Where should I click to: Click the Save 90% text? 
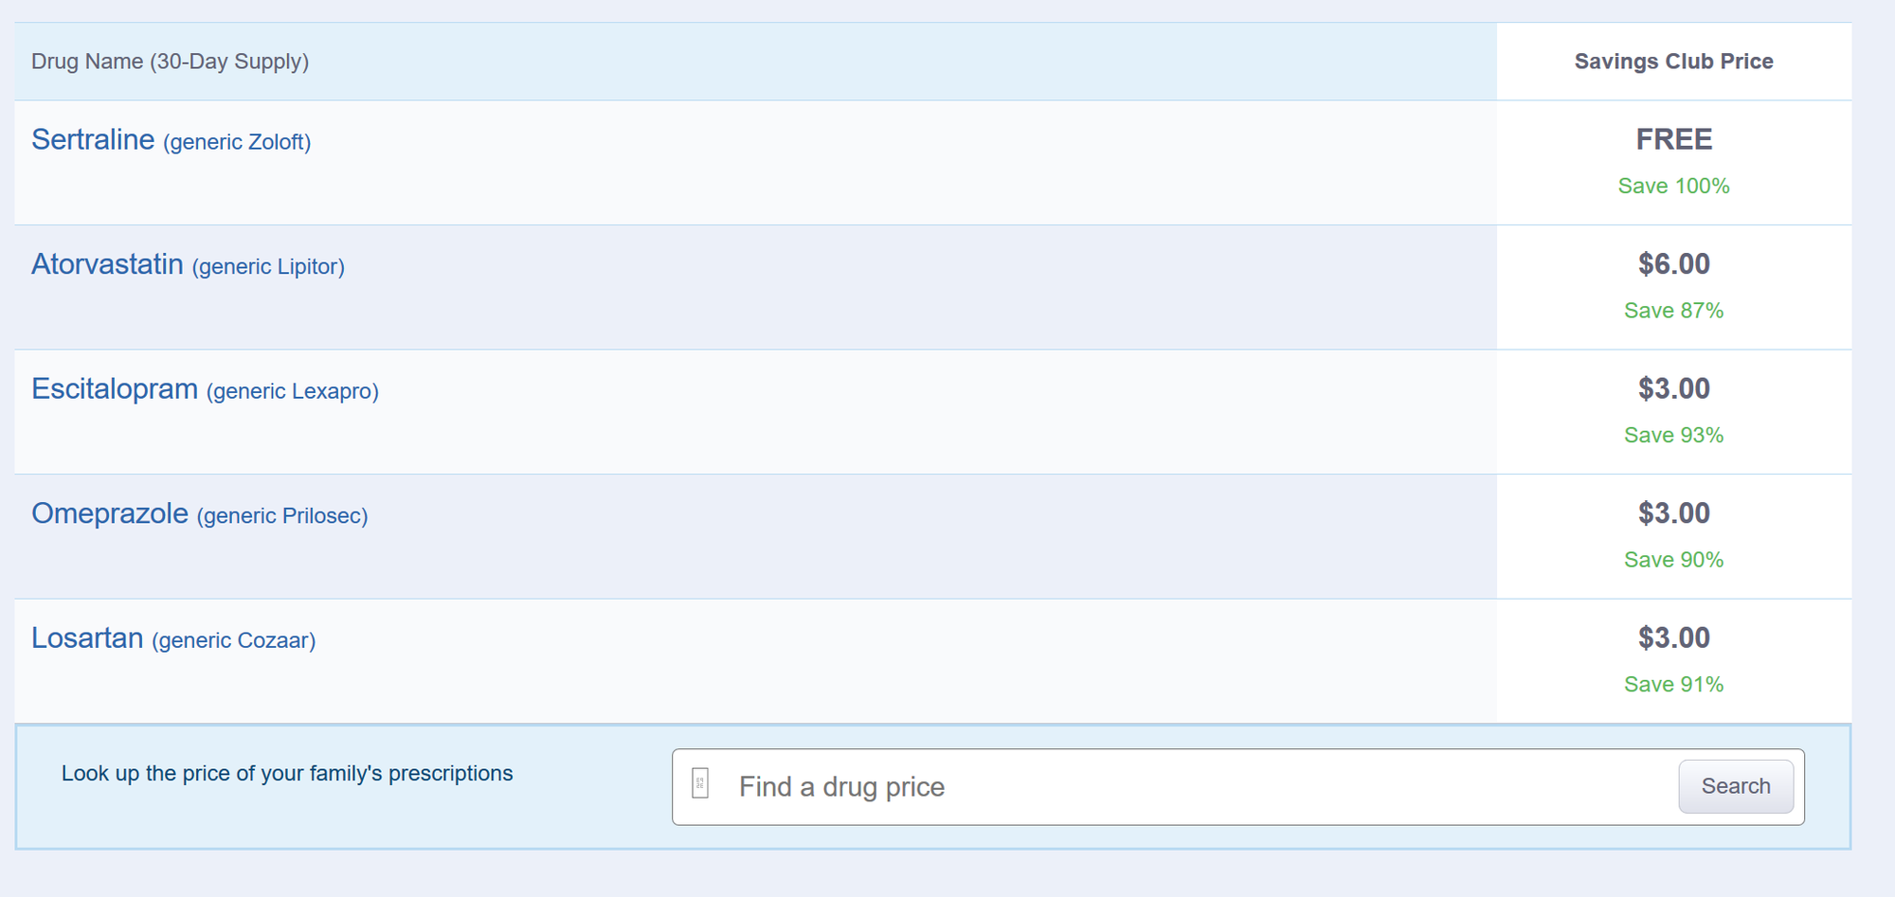1673,560
